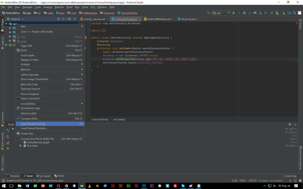Open the Terminal tool window button
The height and width of the screenshot is (189, 303).
13,176
